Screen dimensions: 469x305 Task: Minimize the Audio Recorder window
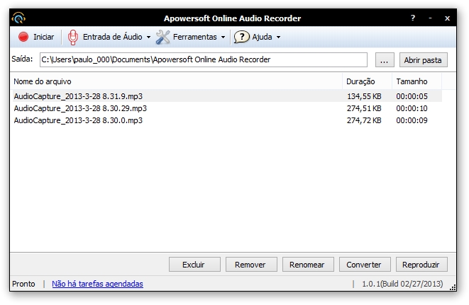430,18
